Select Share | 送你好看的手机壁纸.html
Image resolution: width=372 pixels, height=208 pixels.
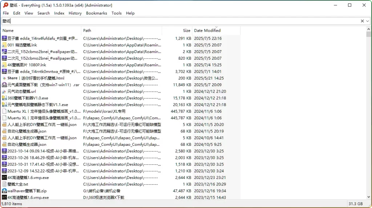[x=36, y=78]
